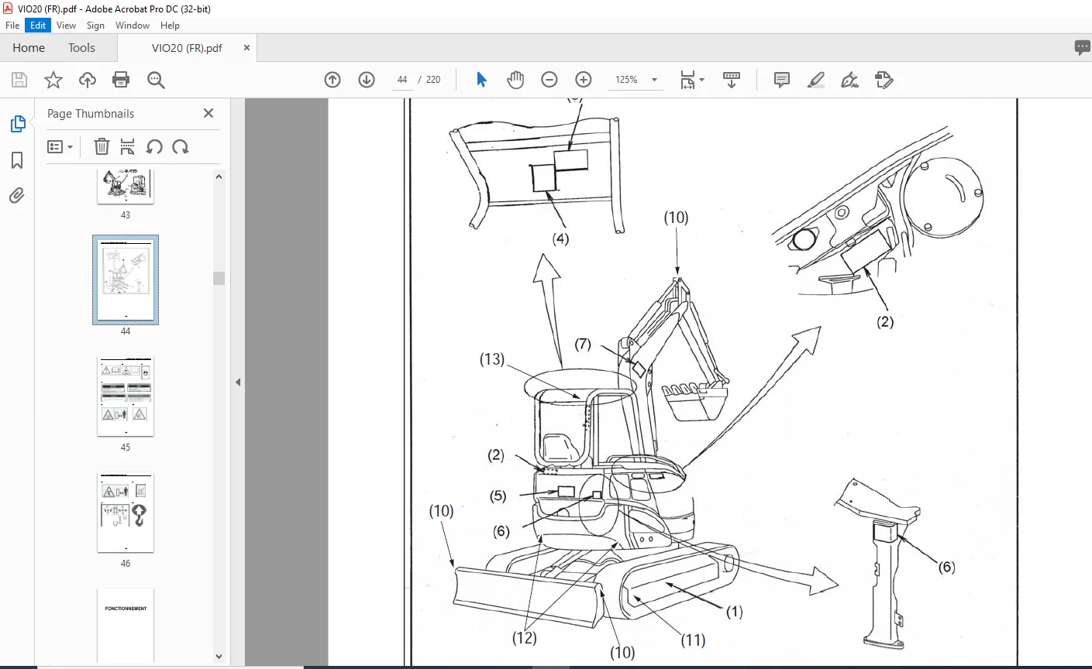The image size is (1092, 669).
Task: Click the insert/extract pages icon
Action: pyautogui.click(x=128, y=146)
